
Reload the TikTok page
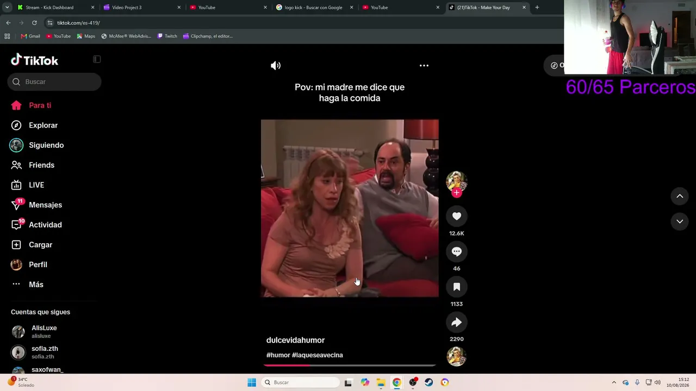(x=34, y=23)
